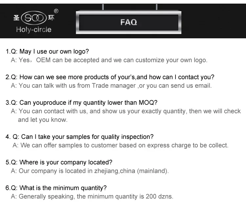Click the Chinese character 环 in the logo
Image resolution: width=246 pixels, height=205 pixels.
coord(51,18)
